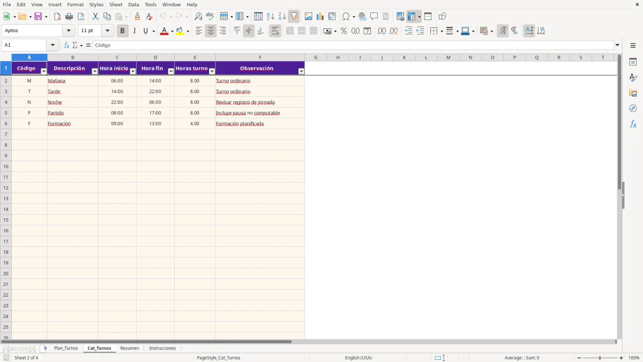Apply the yellow background color swatch
The image size is (643, 362).
click(180, 31)
